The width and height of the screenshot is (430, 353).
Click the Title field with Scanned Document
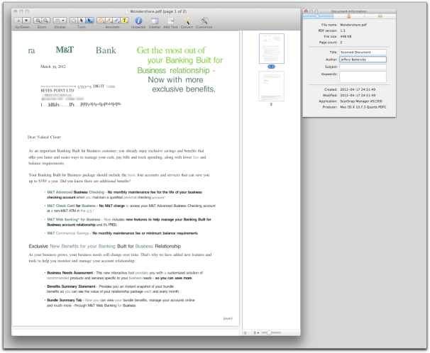363,52
